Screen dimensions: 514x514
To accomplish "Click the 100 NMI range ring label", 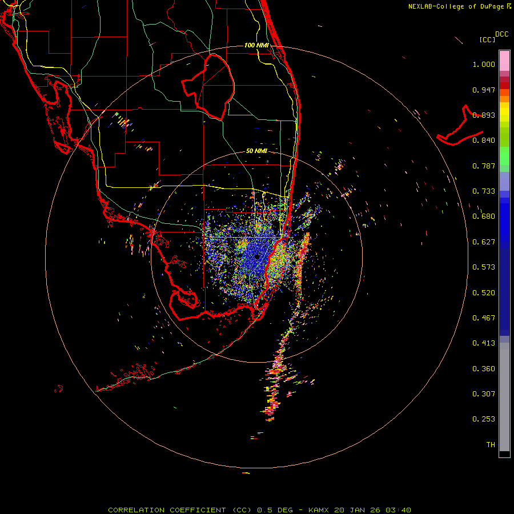I will click(x=256, y=45).
